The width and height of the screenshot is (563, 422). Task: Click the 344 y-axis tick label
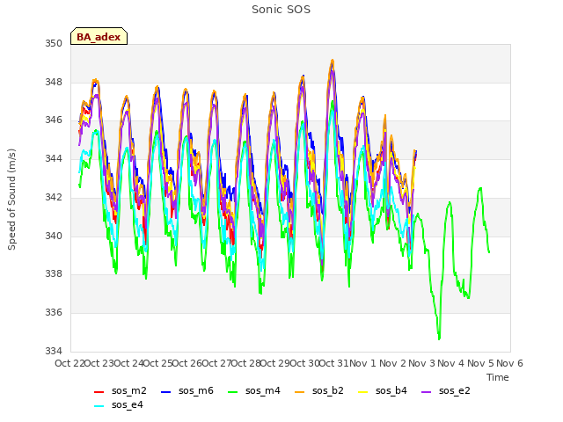point(54,158)
